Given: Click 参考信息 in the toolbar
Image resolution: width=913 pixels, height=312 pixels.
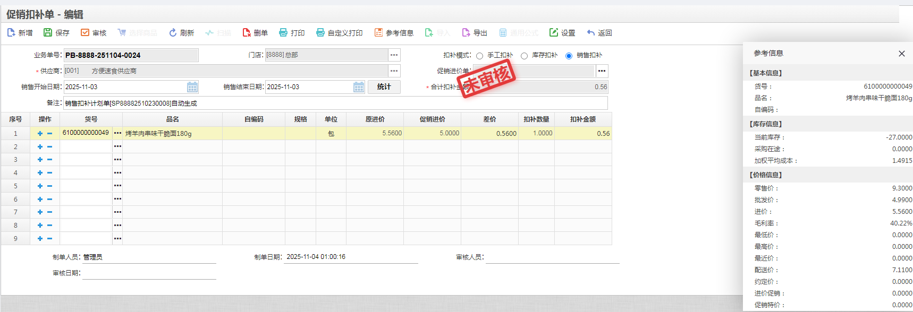Looking at the screenshot, I should point(394,33).
